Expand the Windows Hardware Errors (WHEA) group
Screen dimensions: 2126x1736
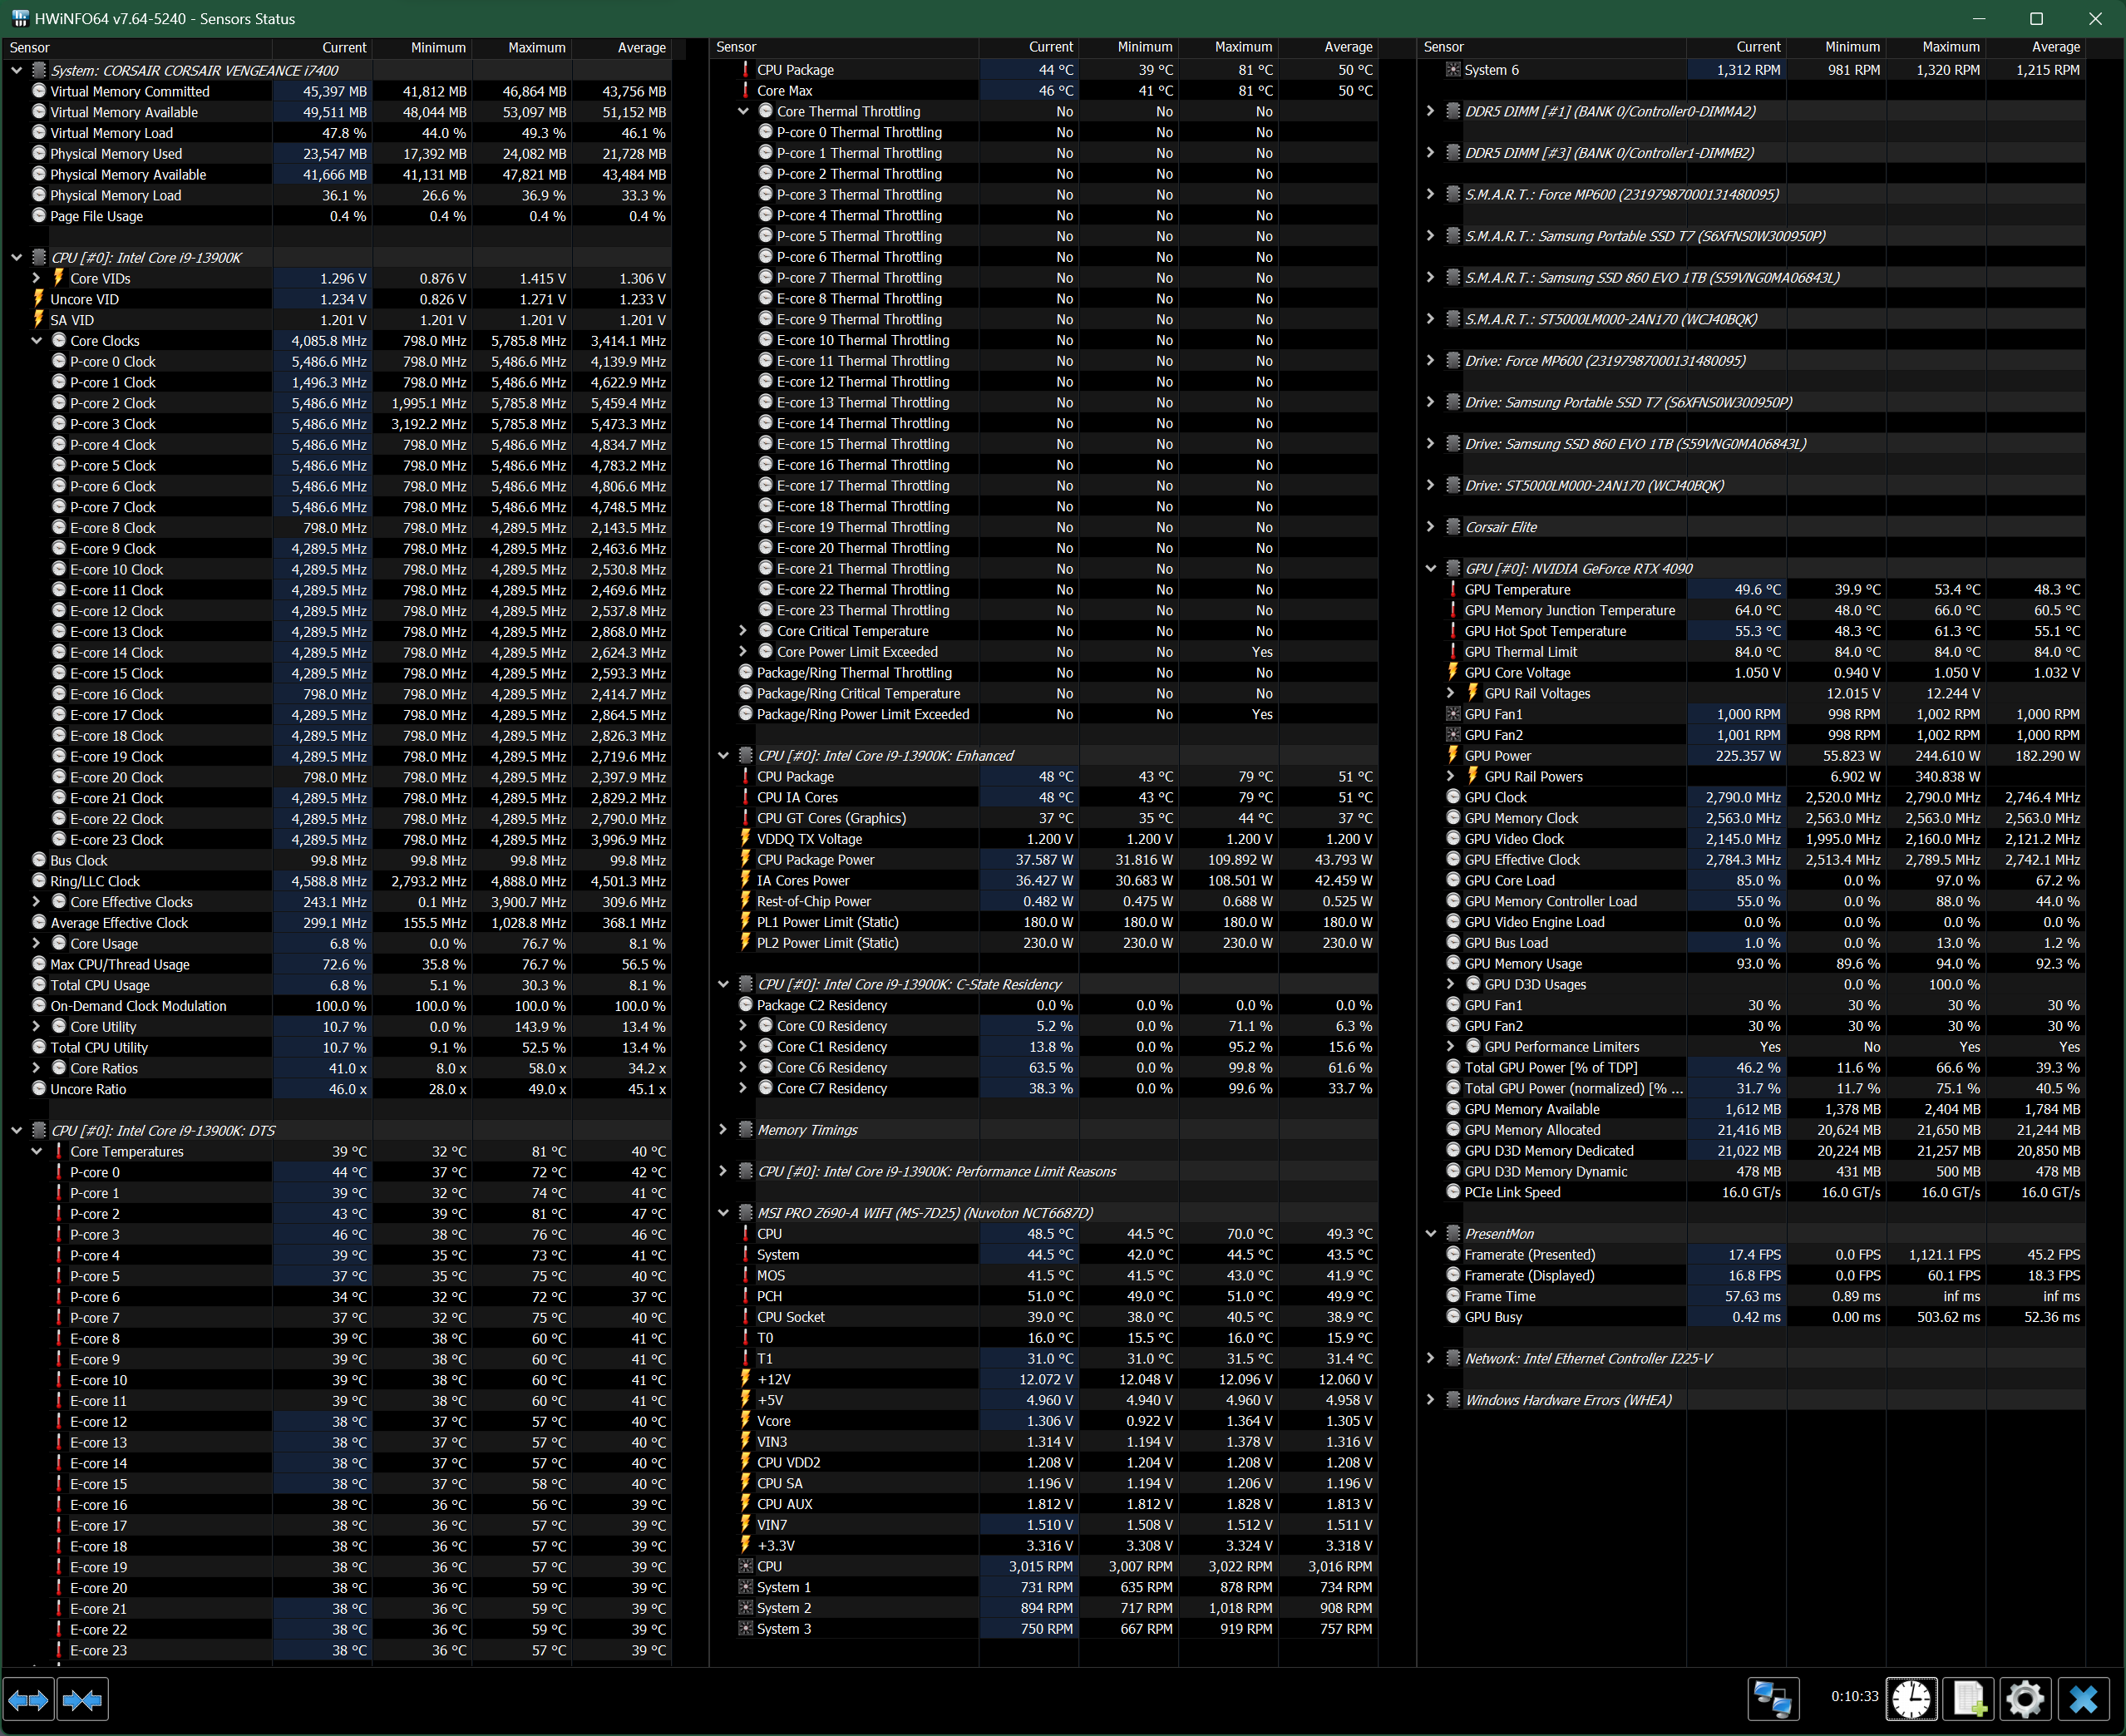[1430, 1400]
